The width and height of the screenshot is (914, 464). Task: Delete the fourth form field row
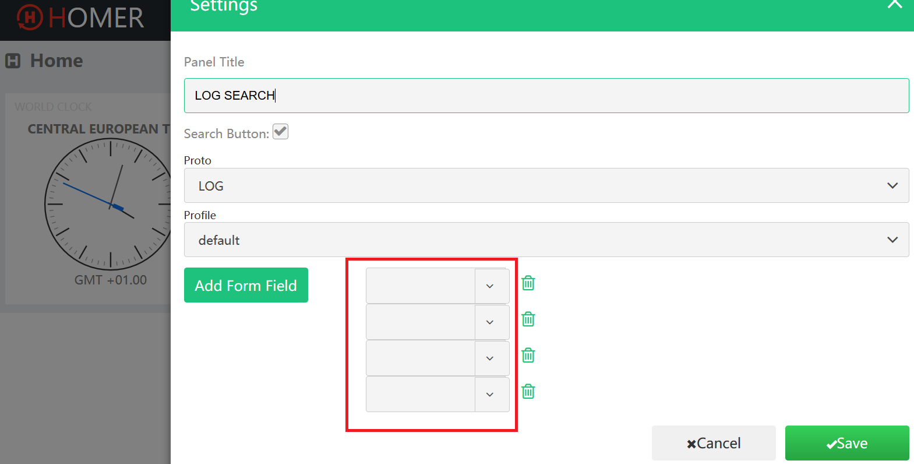(528, 391)
